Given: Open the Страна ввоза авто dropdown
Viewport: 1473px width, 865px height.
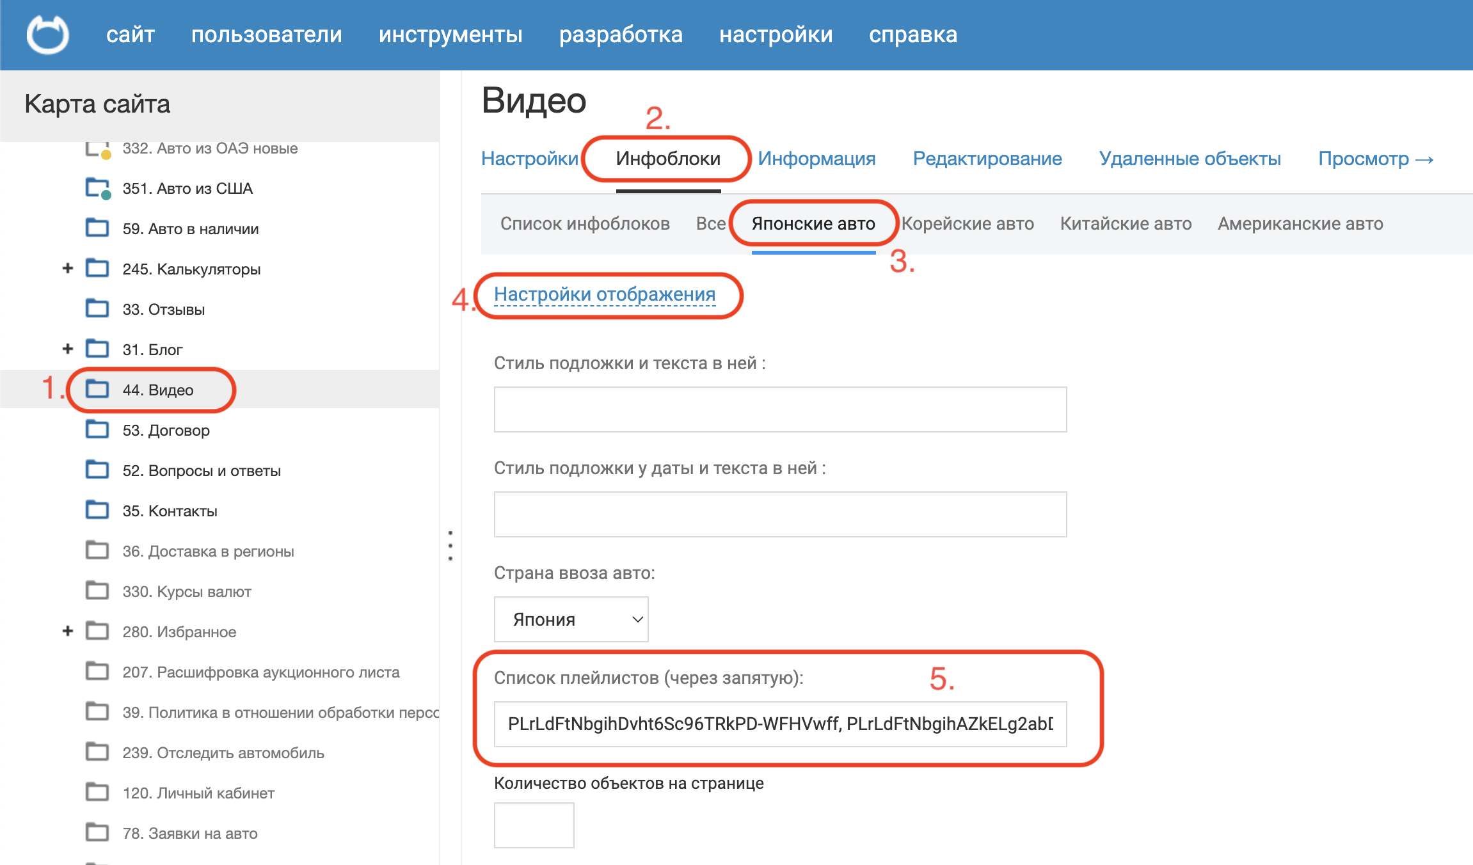Looking at the screenshot, I should pyautogui.click(x=571, y=619).
